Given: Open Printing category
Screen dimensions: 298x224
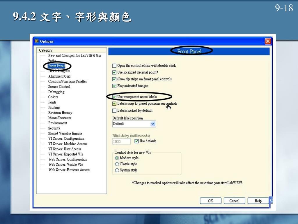Looking at the screenshot, I should coord(54,107).
